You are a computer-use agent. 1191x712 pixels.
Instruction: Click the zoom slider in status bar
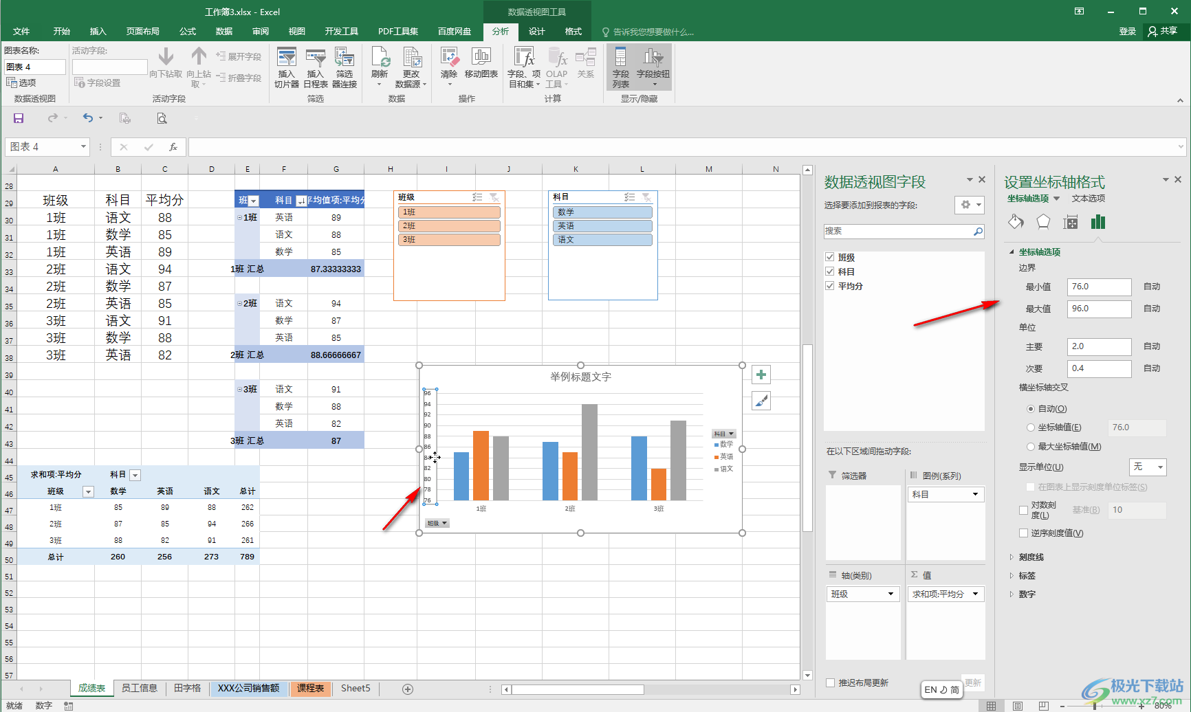coord(1095,706)
